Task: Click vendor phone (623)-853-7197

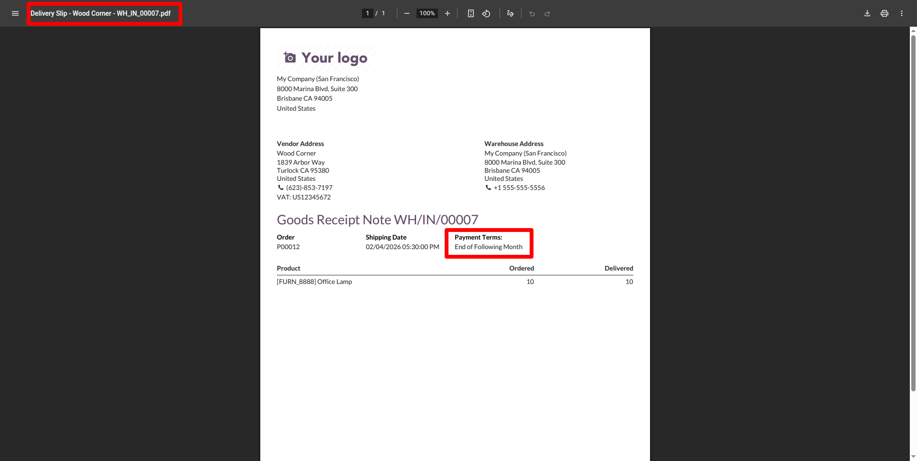Action: [309, 188]
